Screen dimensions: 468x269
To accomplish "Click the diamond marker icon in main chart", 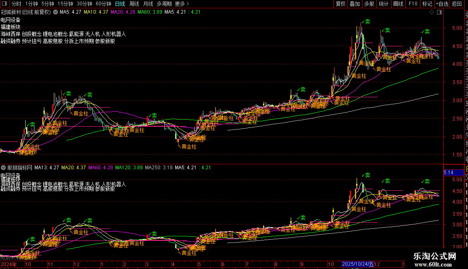I will (432, 12).
